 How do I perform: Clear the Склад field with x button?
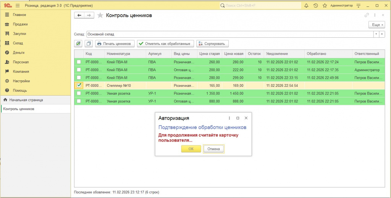tap(382, 34)
